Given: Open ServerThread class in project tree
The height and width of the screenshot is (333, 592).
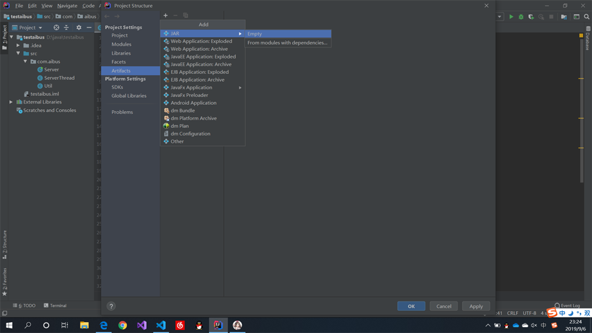Looking at the screenshot, I should tap(59, 78).
